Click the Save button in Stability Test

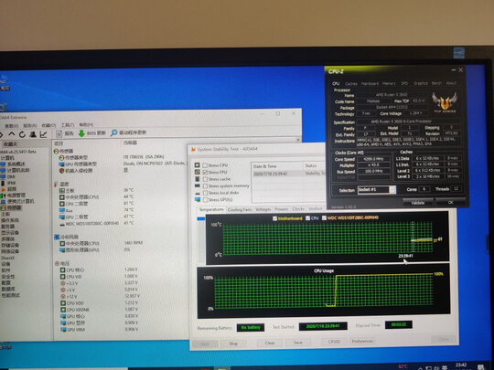click(298, 343)
